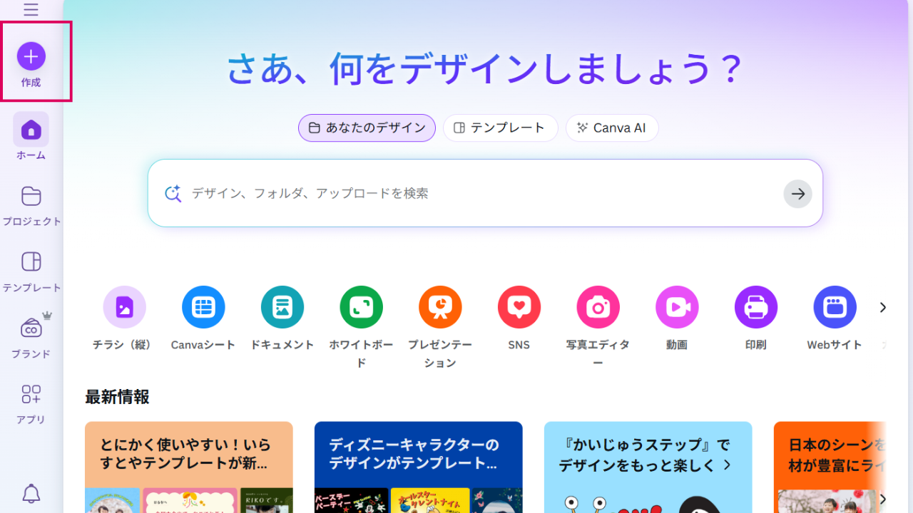Viewport: 913px width, 513px height.
Task: Open the 写真エディター shortcut
Action: [598, 308]
